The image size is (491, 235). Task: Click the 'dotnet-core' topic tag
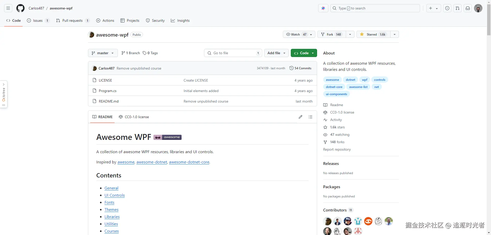click(x=334, y=87)
